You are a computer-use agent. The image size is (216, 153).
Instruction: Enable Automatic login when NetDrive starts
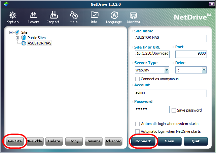point(137,131)
